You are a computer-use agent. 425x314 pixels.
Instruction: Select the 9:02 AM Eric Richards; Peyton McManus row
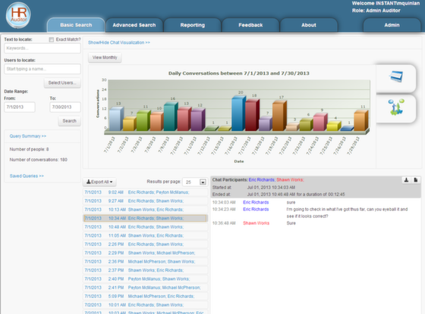click(x=146, y=192)
